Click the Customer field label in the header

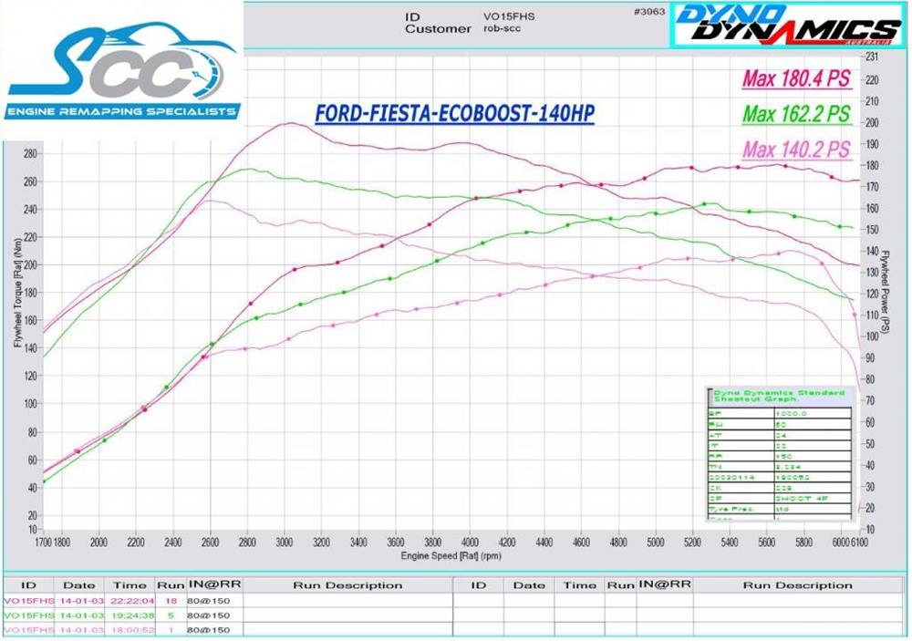pyautogui.click(x=438, y=28)
